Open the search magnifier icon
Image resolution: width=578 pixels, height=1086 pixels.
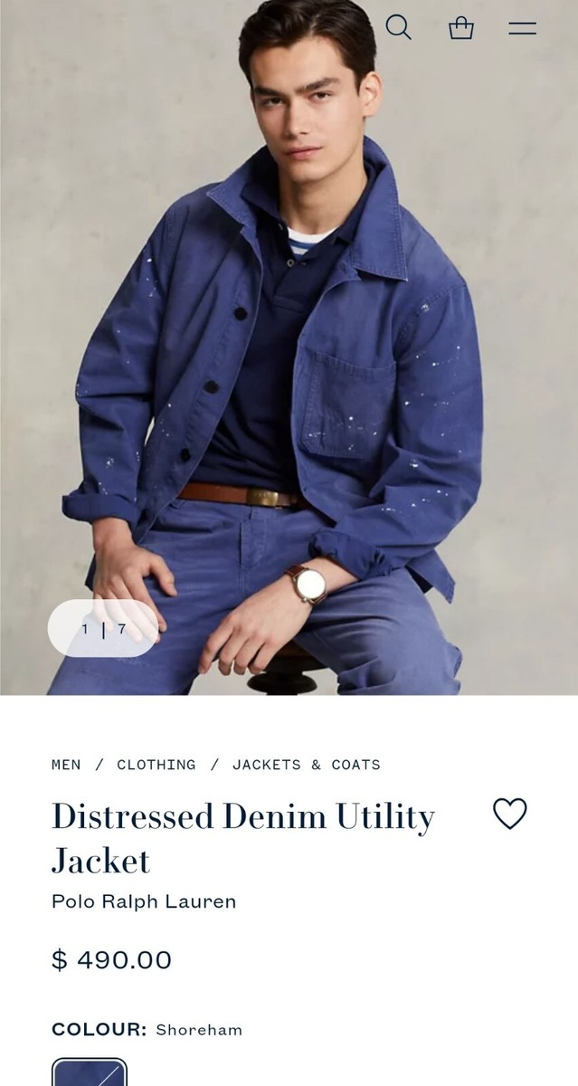[x=398, y=27]
